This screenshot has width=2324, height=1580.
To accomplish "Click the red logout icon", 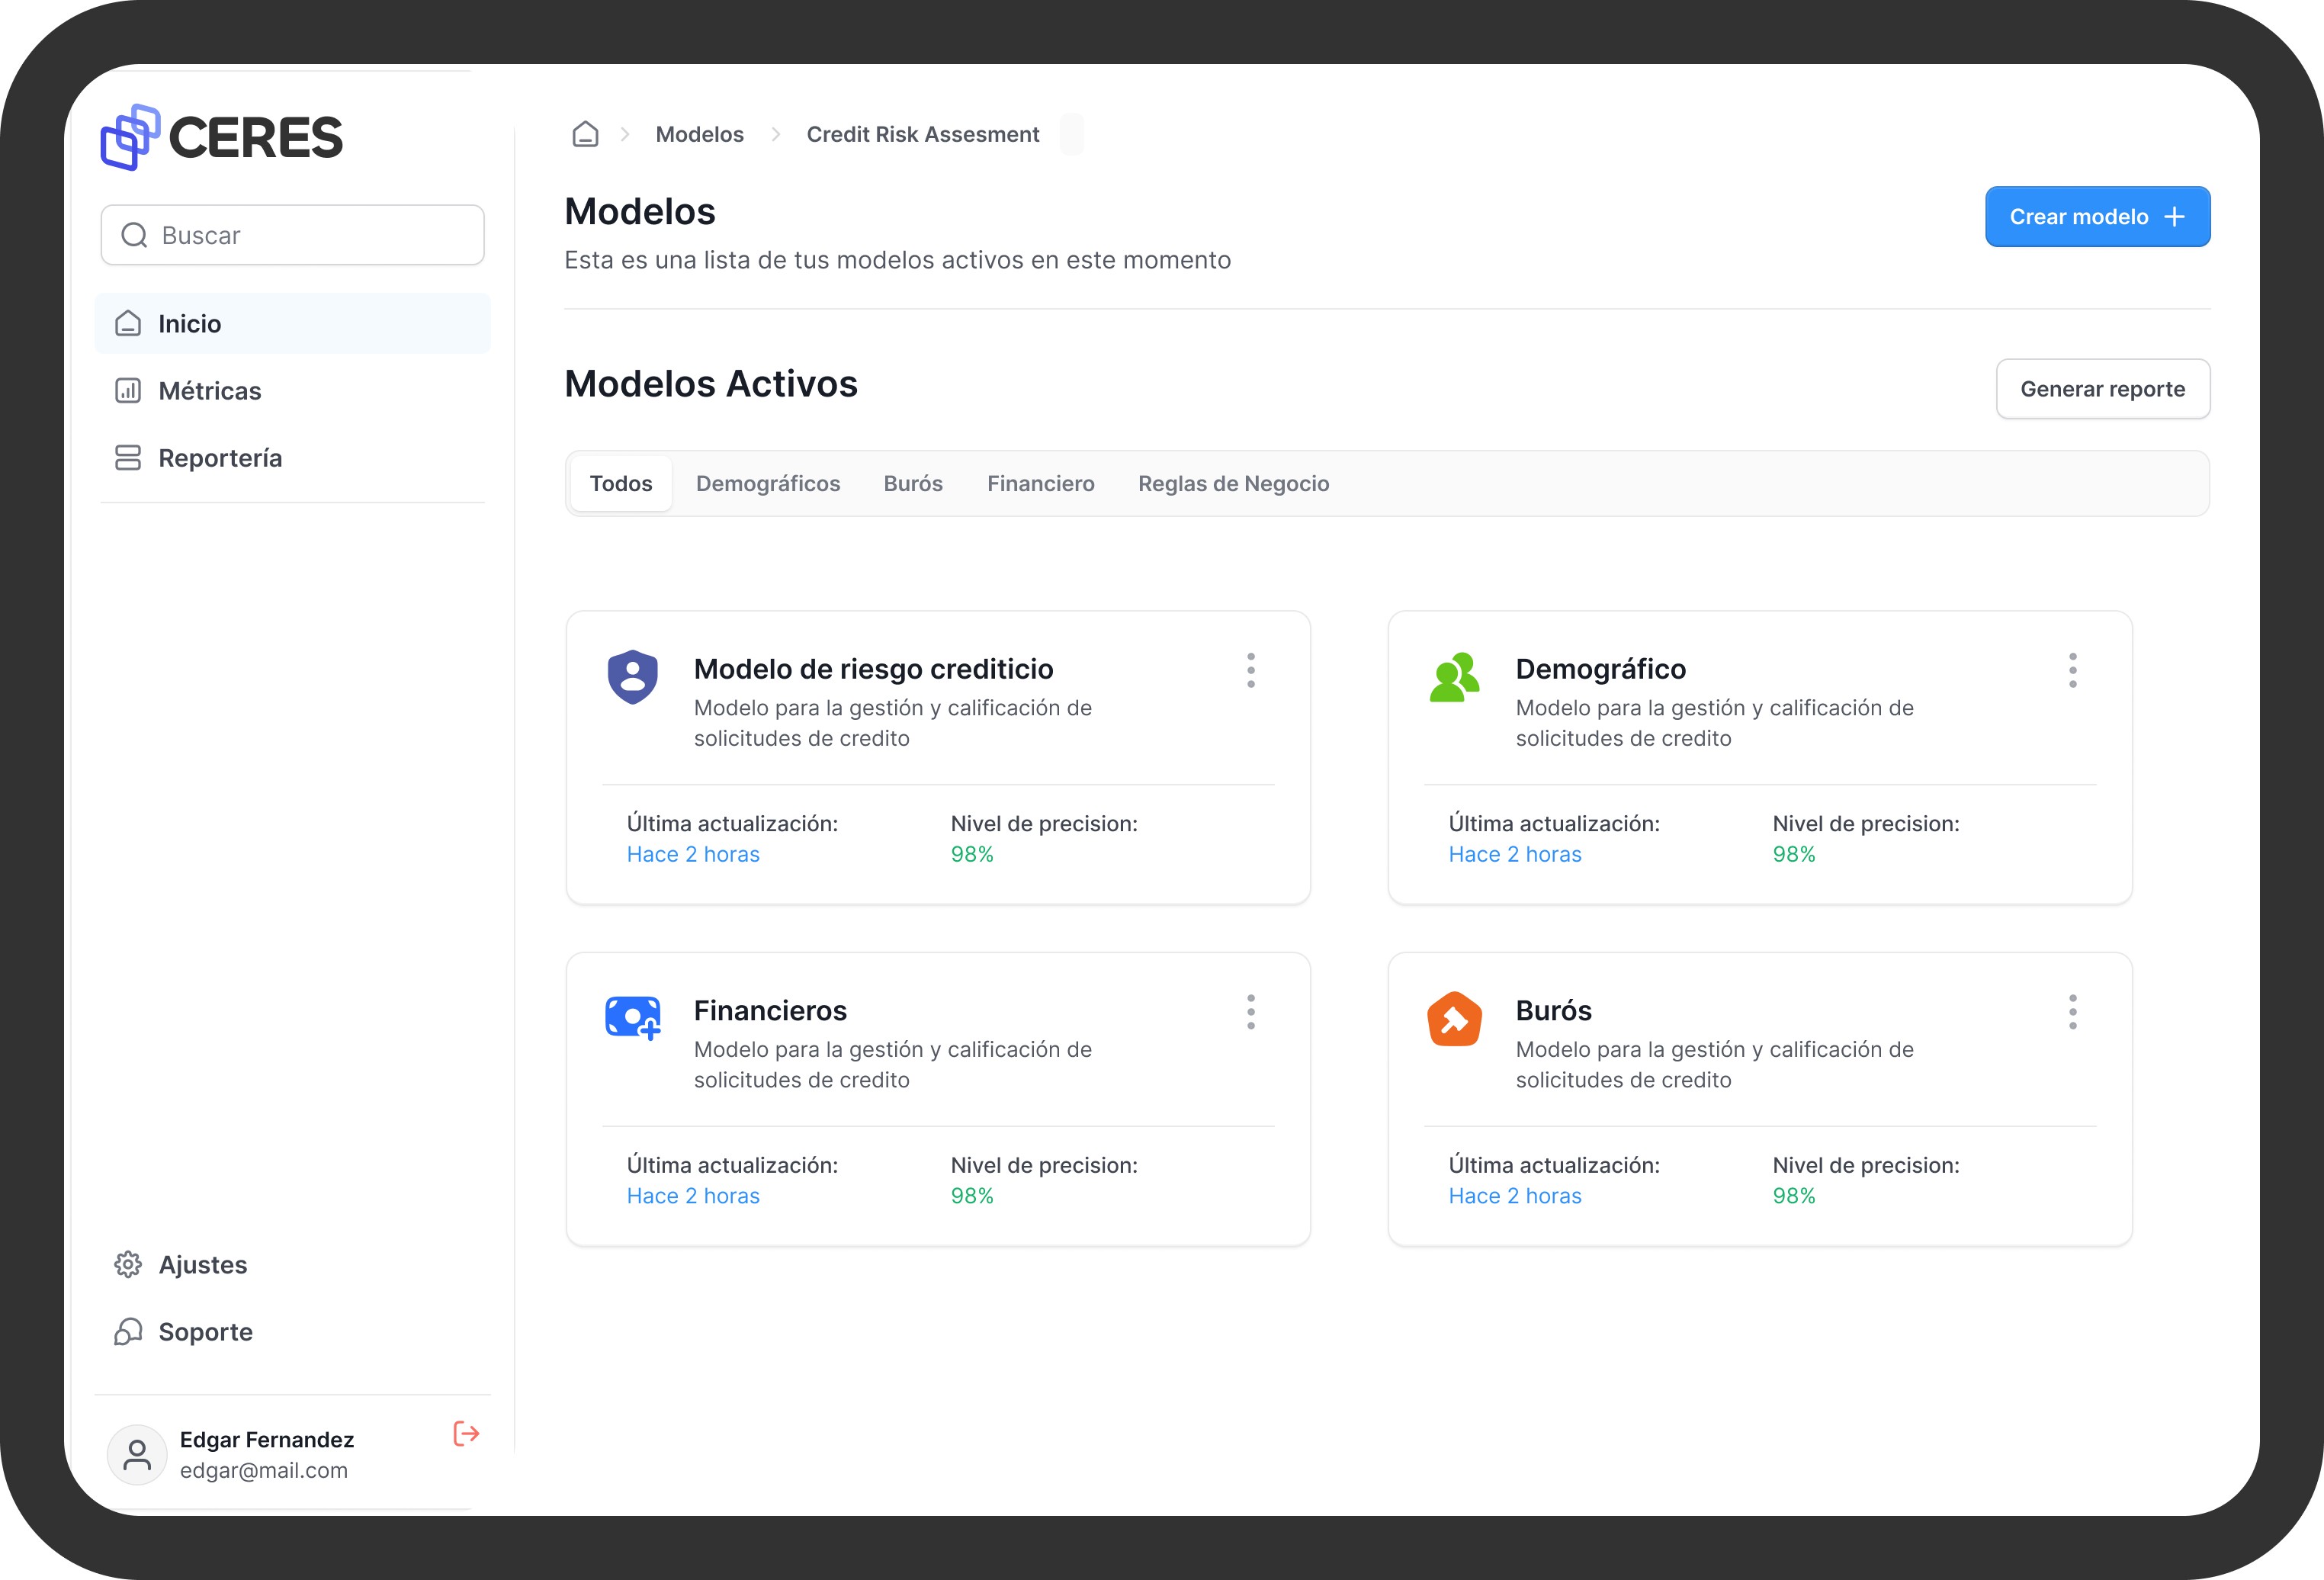I will pos(466,1433).
